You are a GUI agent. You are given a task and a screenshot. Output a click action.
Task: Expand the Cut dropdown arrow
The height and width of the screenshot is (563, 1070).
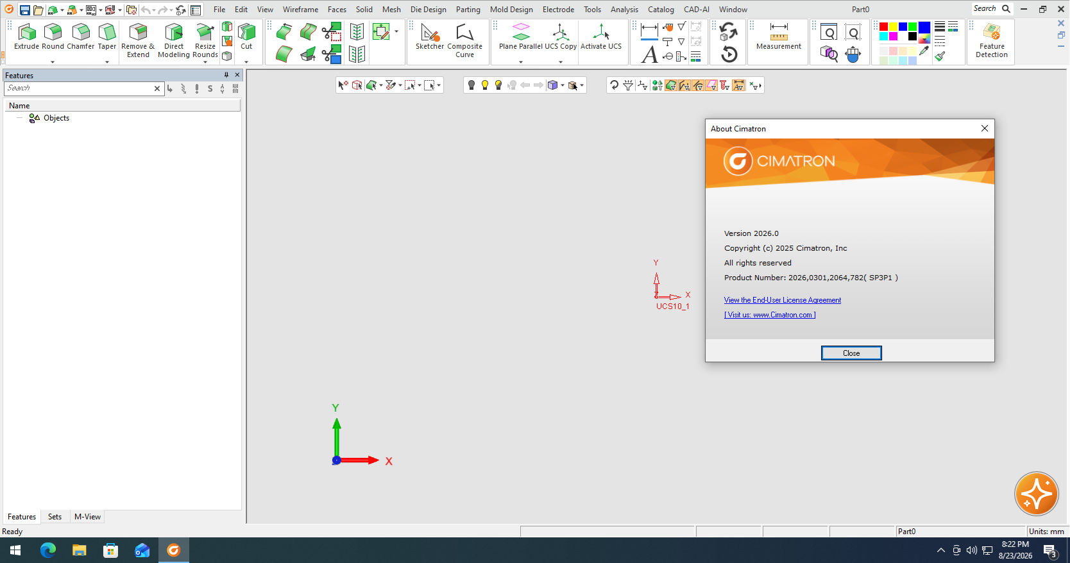pyautogui.click(x=246, y=62)
